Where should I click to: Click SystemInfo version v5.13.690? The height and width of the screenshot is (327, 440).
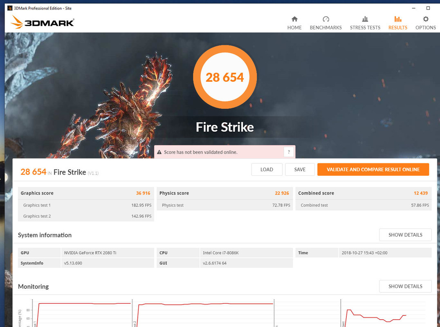pos(73,263)
